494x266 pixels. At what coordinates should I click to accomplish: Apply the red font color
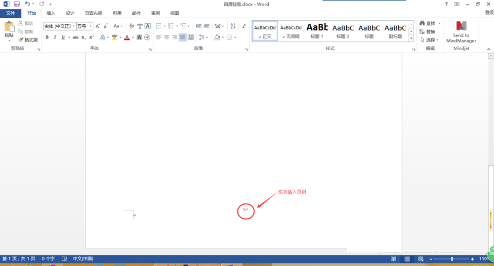coord(127,37)
